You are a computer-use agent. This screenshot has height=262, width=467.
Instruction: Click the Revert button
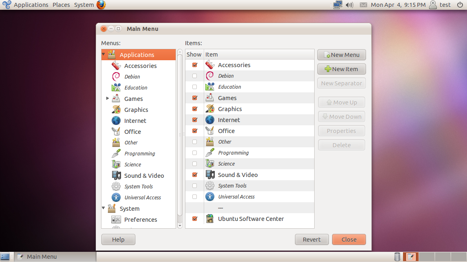click(x=312, y=239)
